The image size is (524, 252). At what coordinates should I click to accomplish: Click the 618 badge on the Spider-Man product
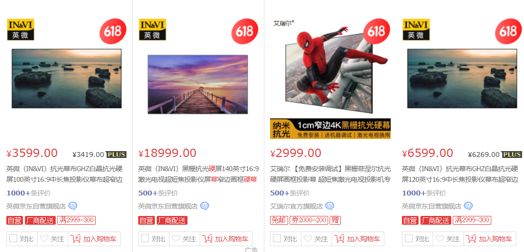pos(377,31)
